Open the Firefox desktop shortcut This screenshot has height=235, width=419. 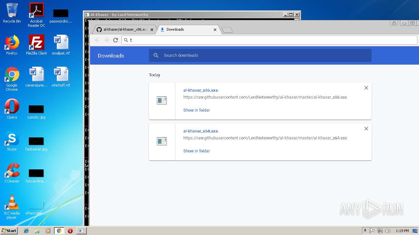point(12,45)
